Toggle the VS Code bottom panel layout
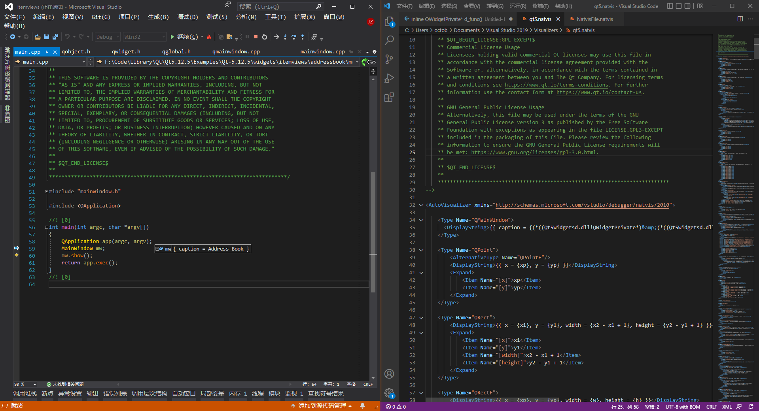 point(679,6)
